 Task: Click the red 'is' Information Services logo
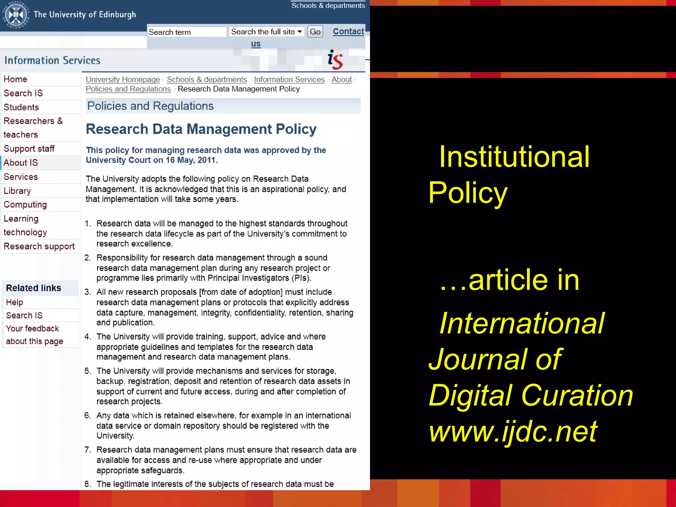click(x=335, y=60)
